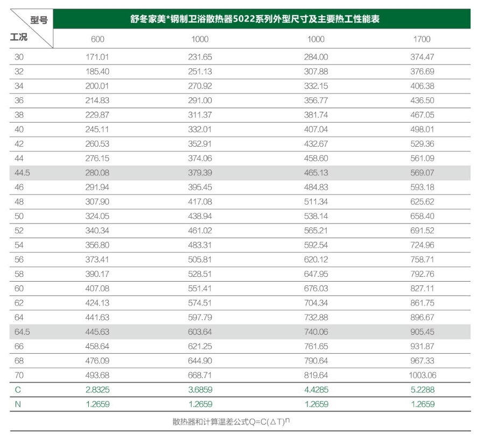
Task: Select the value 352.91
Action: 200,143
